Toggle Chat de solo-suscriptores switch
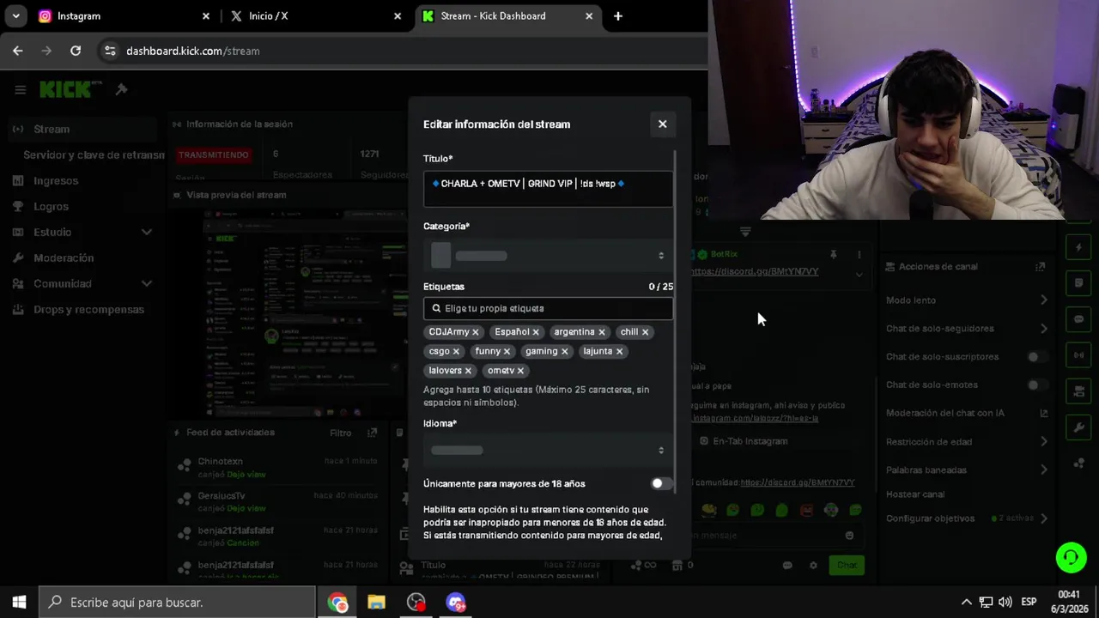 click(x=1037, y=356)
